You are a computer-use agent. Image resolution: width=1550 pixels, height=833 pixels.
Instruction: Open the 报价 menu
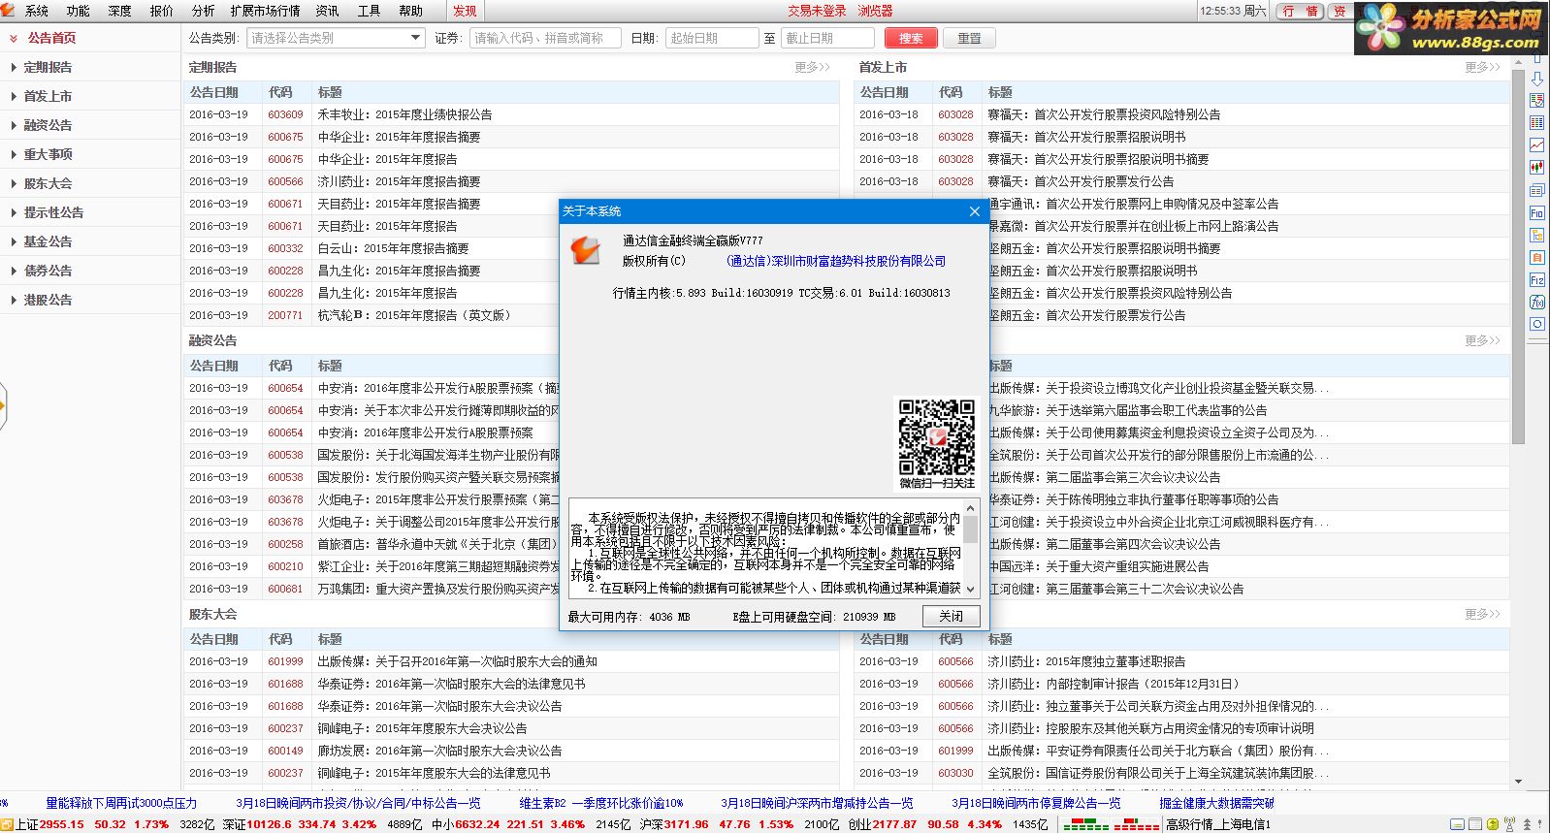coord(162,11)
